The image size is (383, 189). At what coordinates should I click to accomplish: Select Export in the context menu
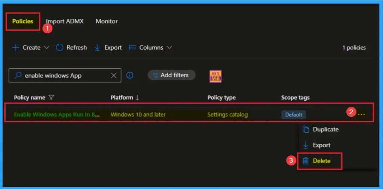click(x=321, y=145)
